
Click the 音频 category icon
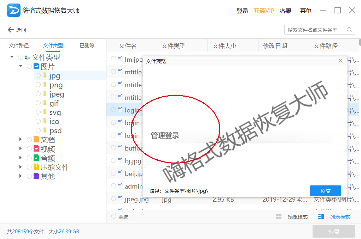click(36, 158)
